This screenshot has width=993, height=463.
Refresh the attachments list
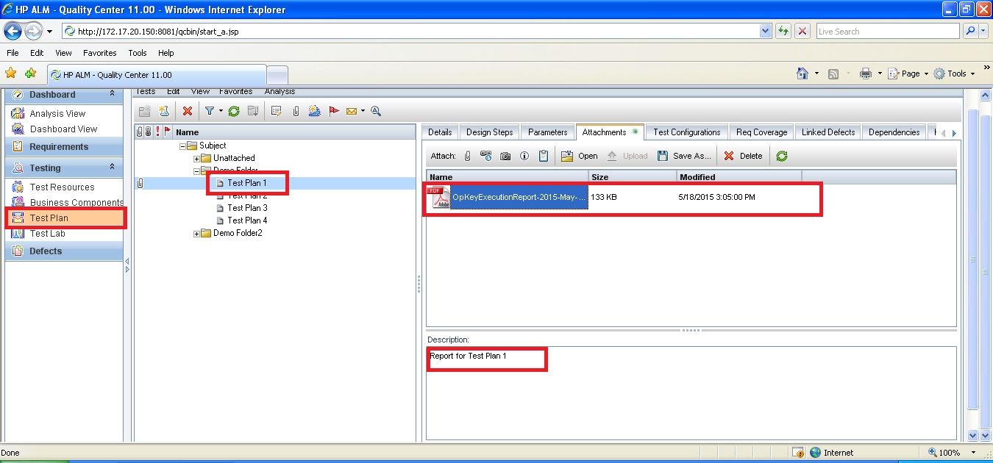pos(782,156)
